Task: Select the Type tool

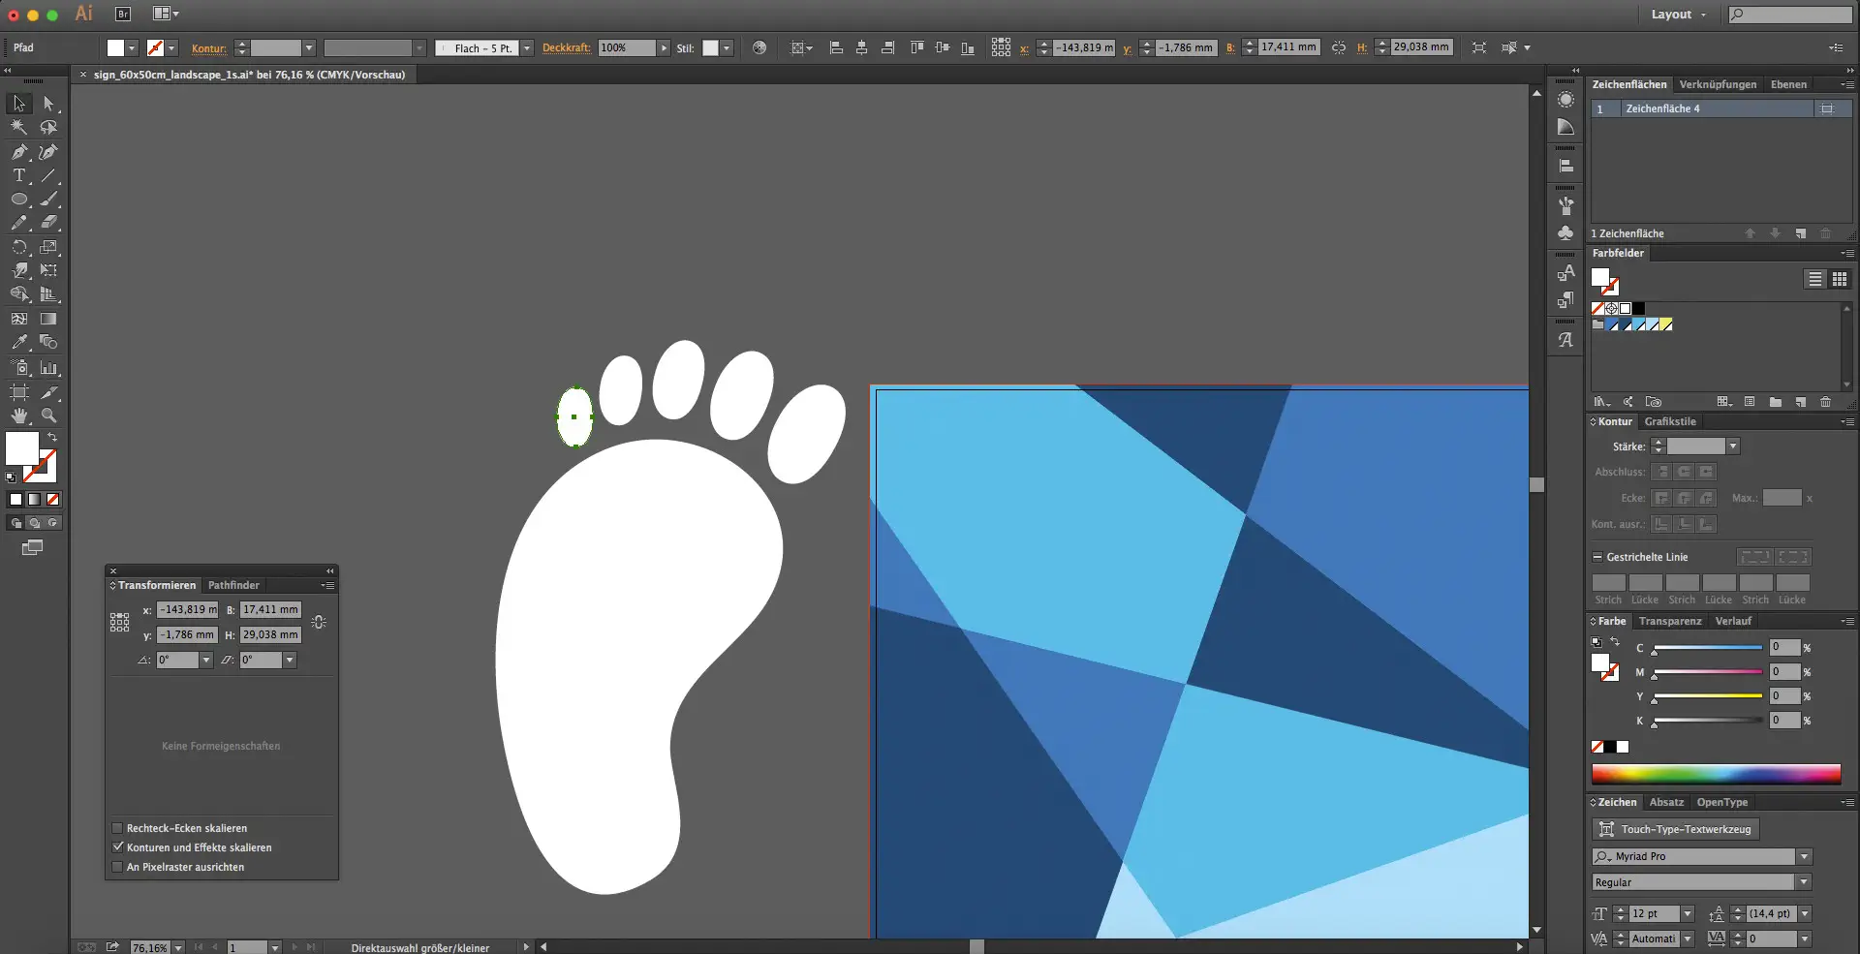Action: 19,176
